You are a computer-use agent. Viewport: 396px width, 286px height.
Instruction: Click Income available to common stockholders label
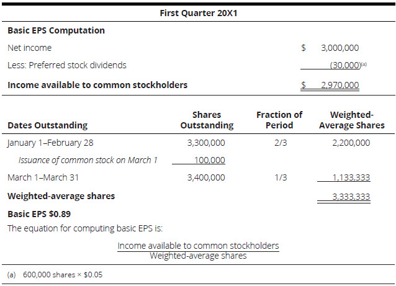tap(97, 84)
